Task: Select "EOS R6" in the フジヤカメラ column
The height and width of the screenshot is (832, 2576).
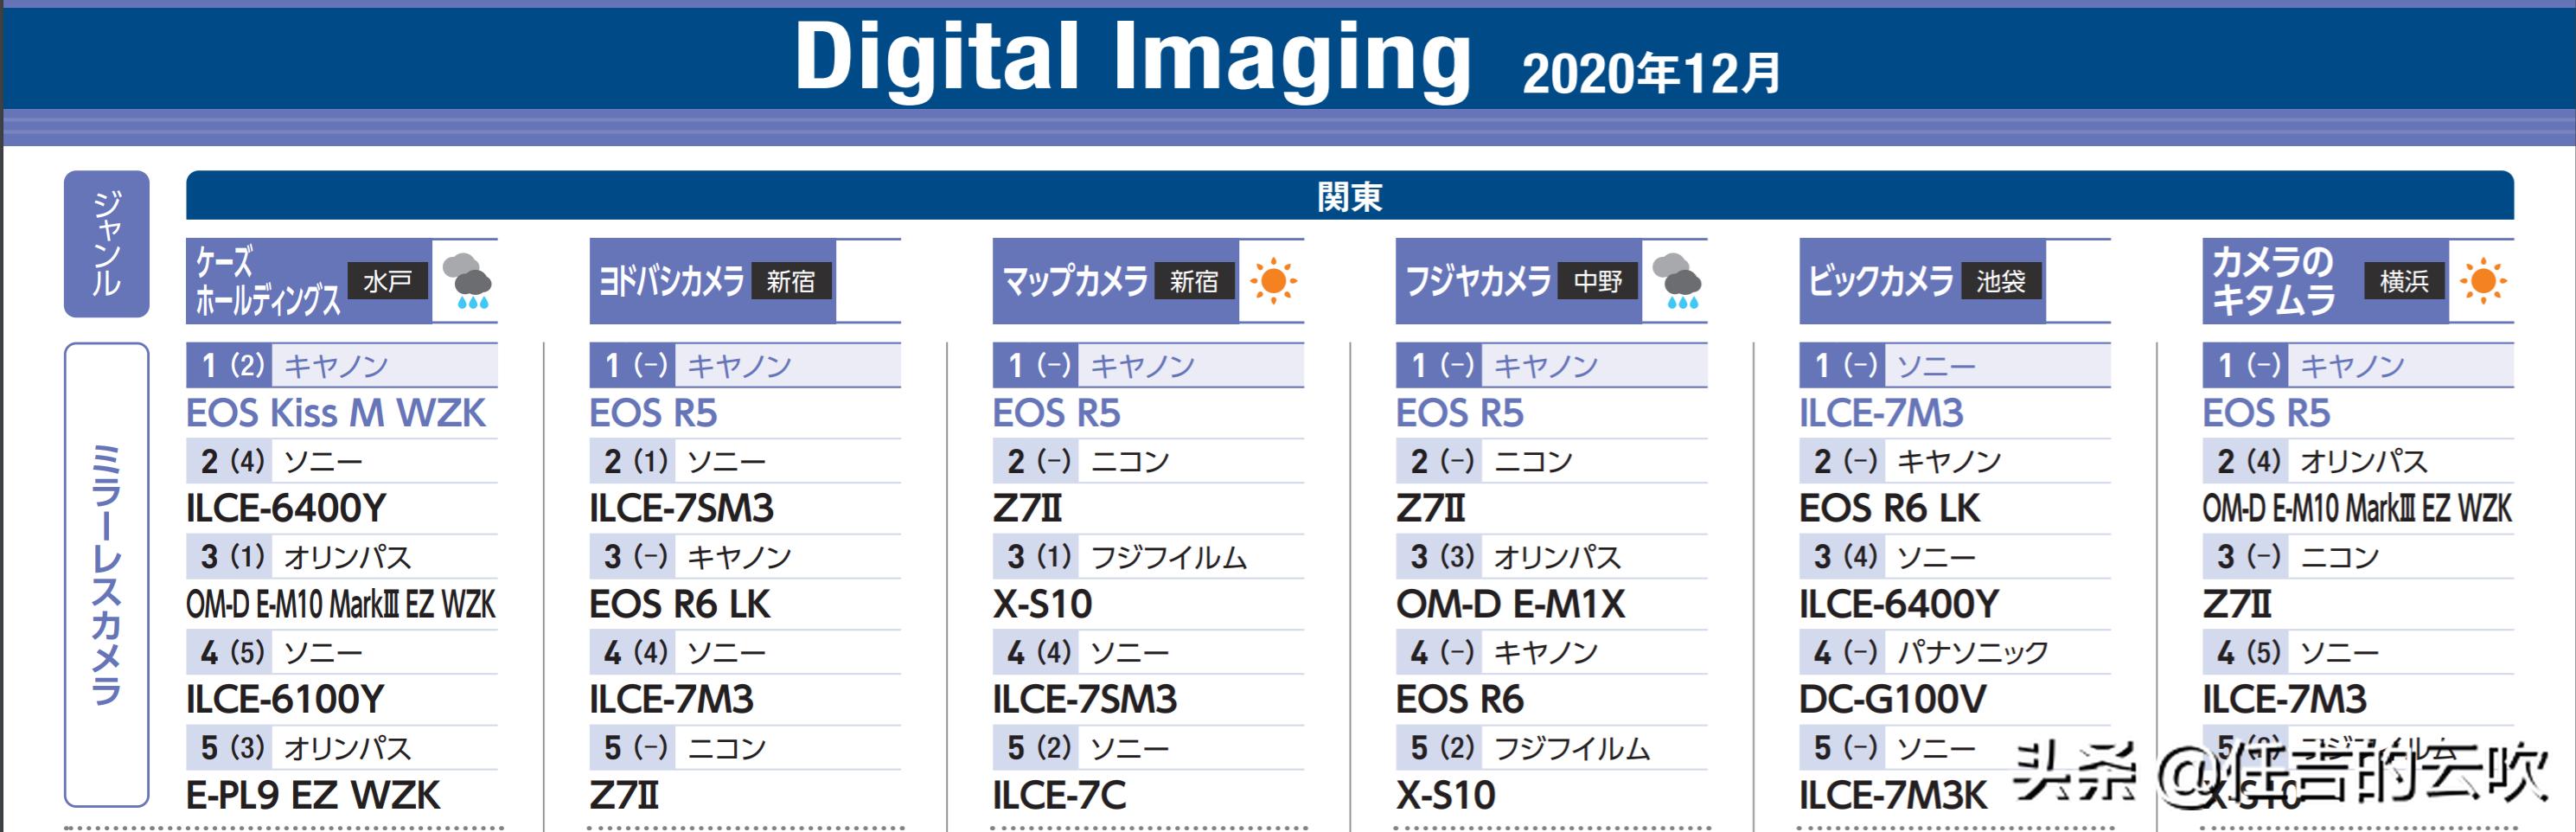Action: pos(1460,699)
